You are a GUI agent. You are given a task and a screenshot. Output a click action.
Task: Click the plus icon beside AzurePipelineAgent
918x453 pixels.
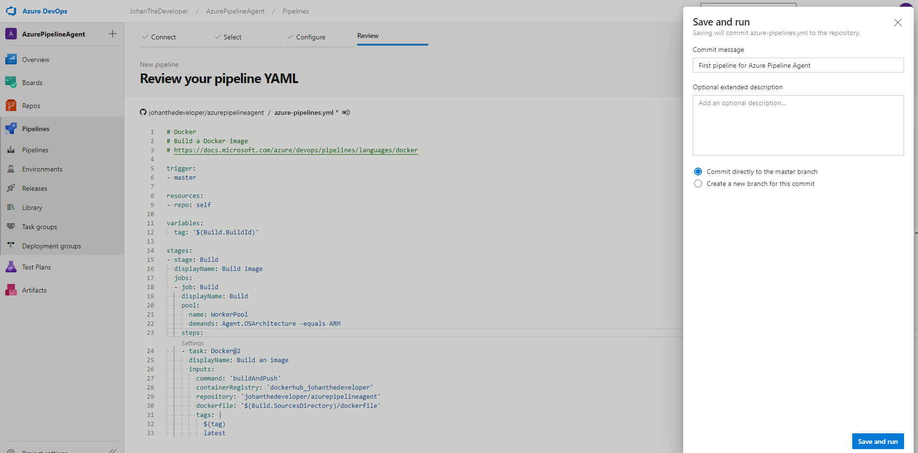pyautogui.click(x=112, y=34)
